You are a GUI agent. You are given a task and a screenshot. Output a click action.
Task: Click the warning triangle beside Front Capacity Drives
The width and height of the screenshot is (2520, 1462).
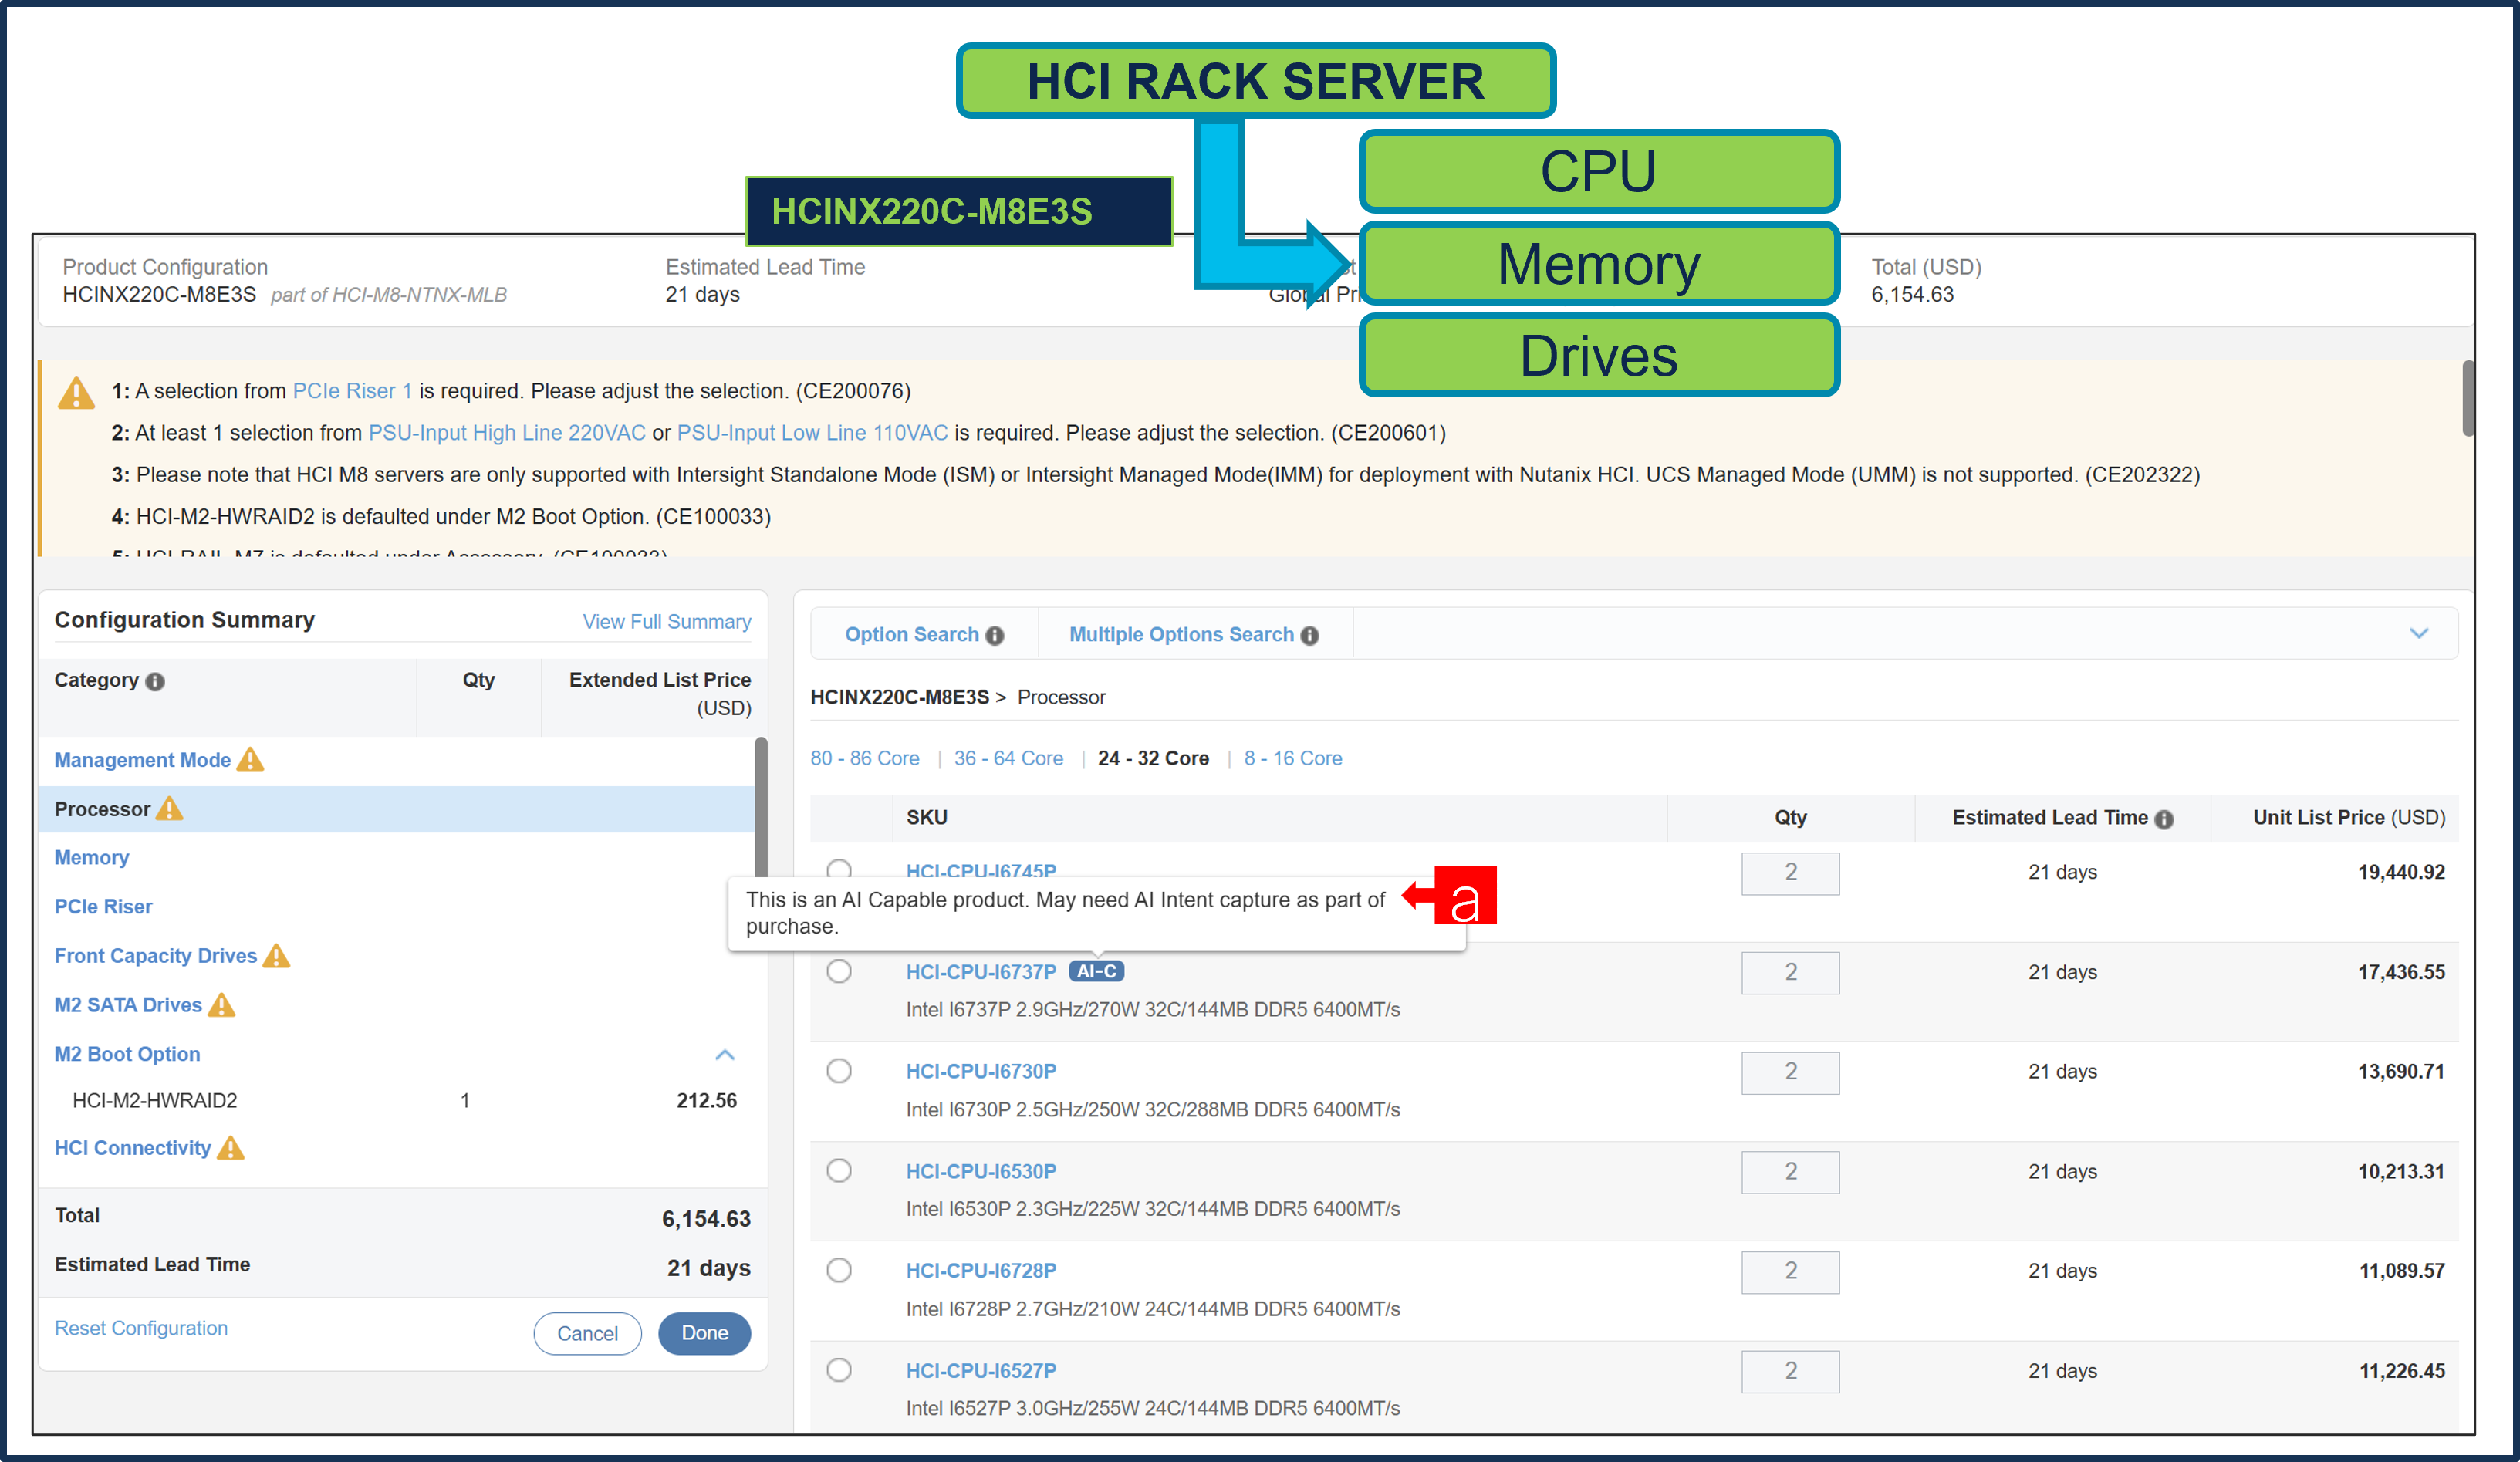(277, 955)
